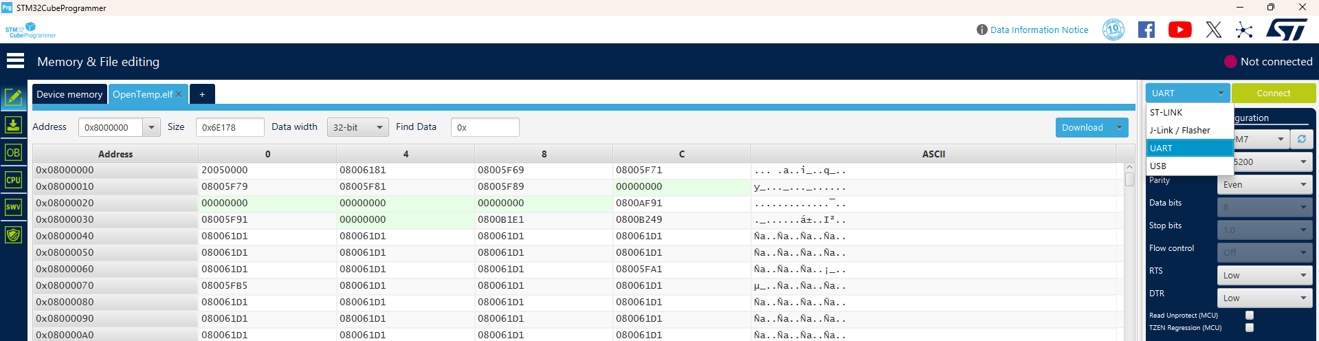
Task: Click the Not connected status label
Action: (x=1276, y=61)
